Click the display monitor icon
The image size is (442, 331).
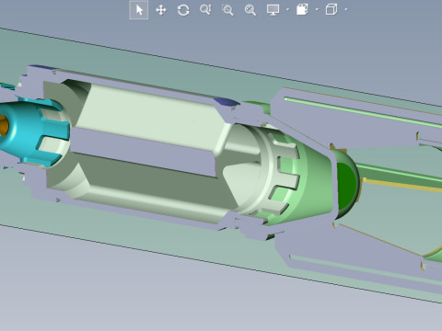(273, 10)
